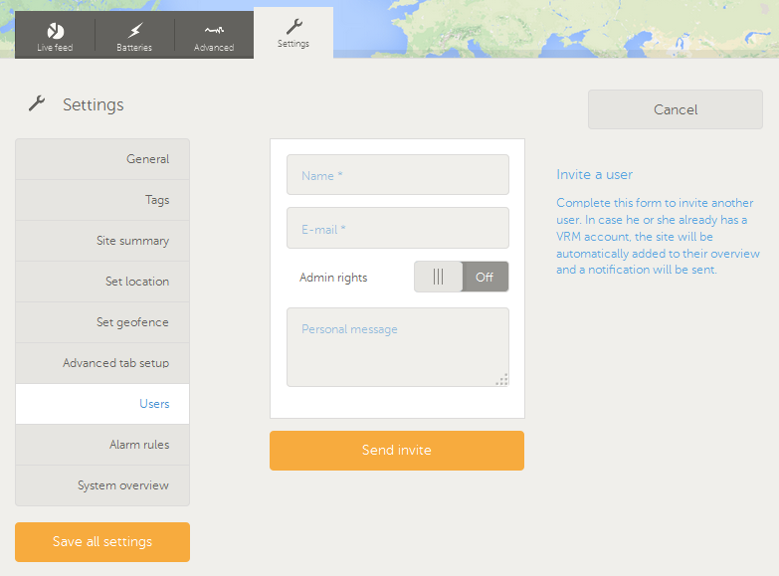Click the E-mail input field
Viewport: 779px width, 576px height.
(x=397, y=228)
